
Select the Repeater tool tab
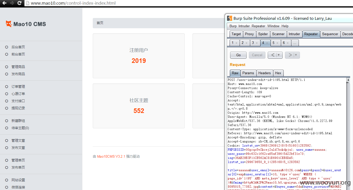click(x=311, y=34)
